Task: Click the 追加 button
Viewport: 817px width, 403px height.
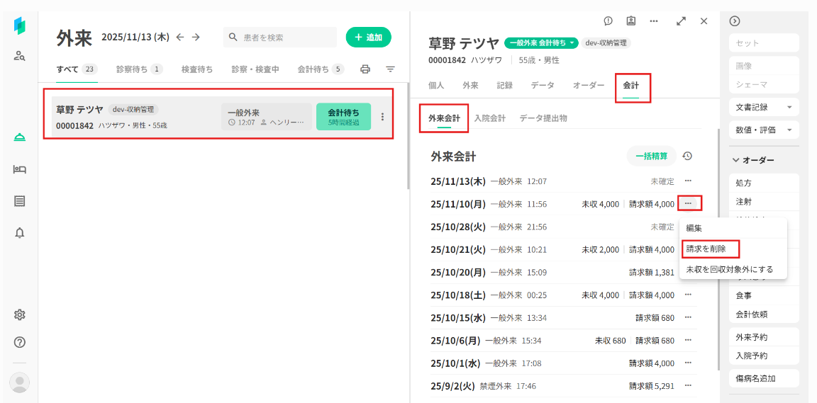Action: pos(368,38)
